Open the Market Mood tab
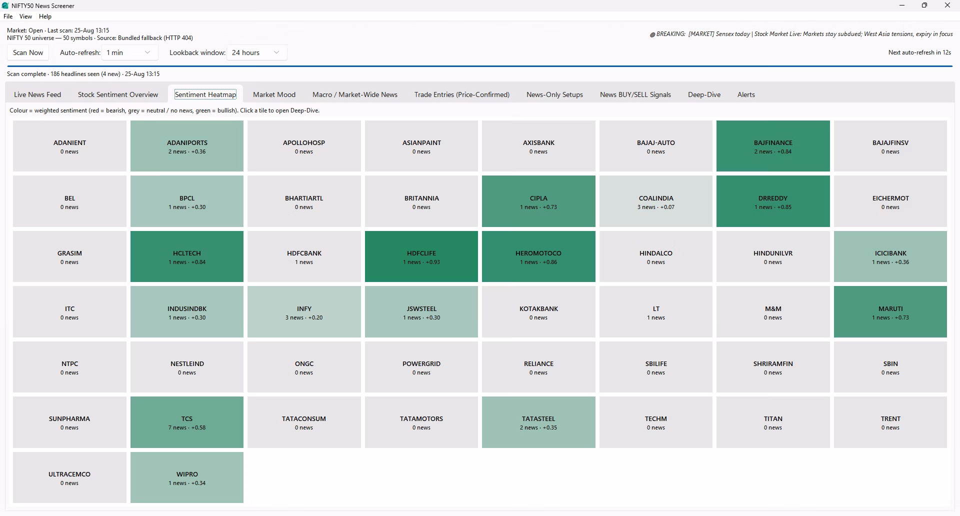The height and width of the screenshot is (516, 960). pos(274,94)
